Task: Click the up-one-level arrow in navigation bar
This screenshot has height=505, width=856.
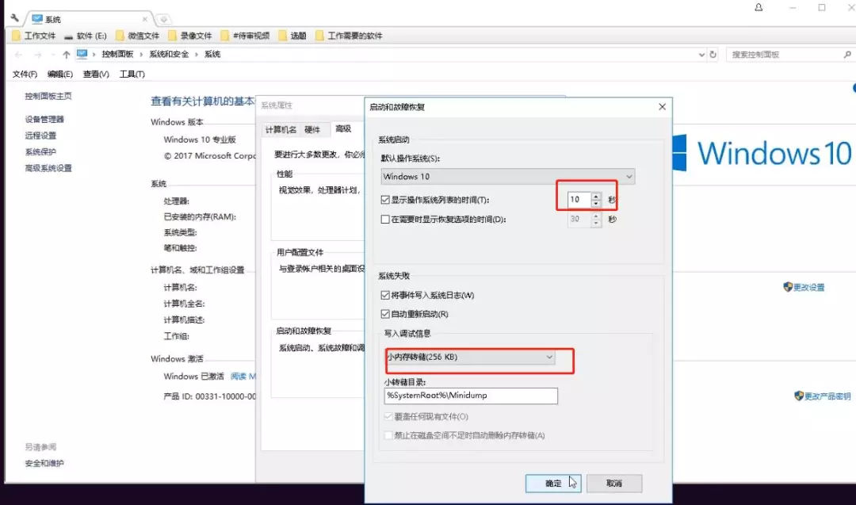Action: [64, 54]
